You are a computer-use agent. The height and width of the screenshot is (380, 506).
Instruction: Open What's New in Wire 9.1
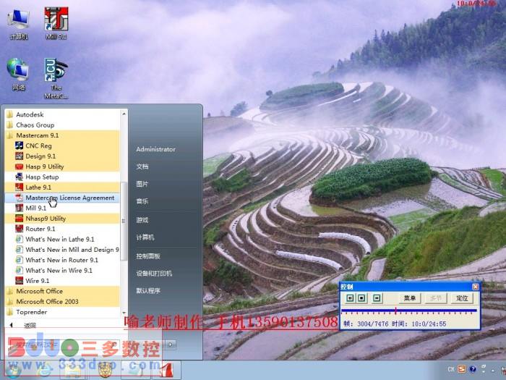tap(62, 270)
